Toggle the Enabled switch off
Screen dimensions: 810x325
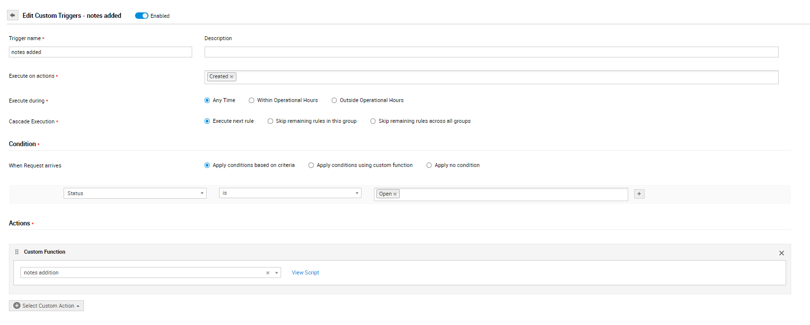[x=142, y=16]
